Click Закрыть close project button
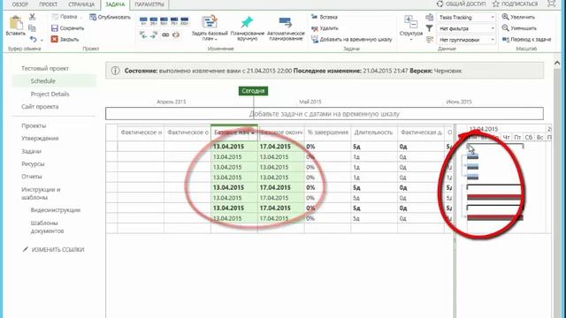The height and width of the screenshot is (318, 566). point(65,39)
